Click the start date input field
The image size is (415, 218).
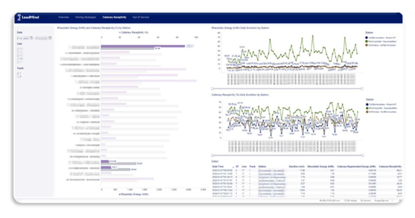click(23, 38)
